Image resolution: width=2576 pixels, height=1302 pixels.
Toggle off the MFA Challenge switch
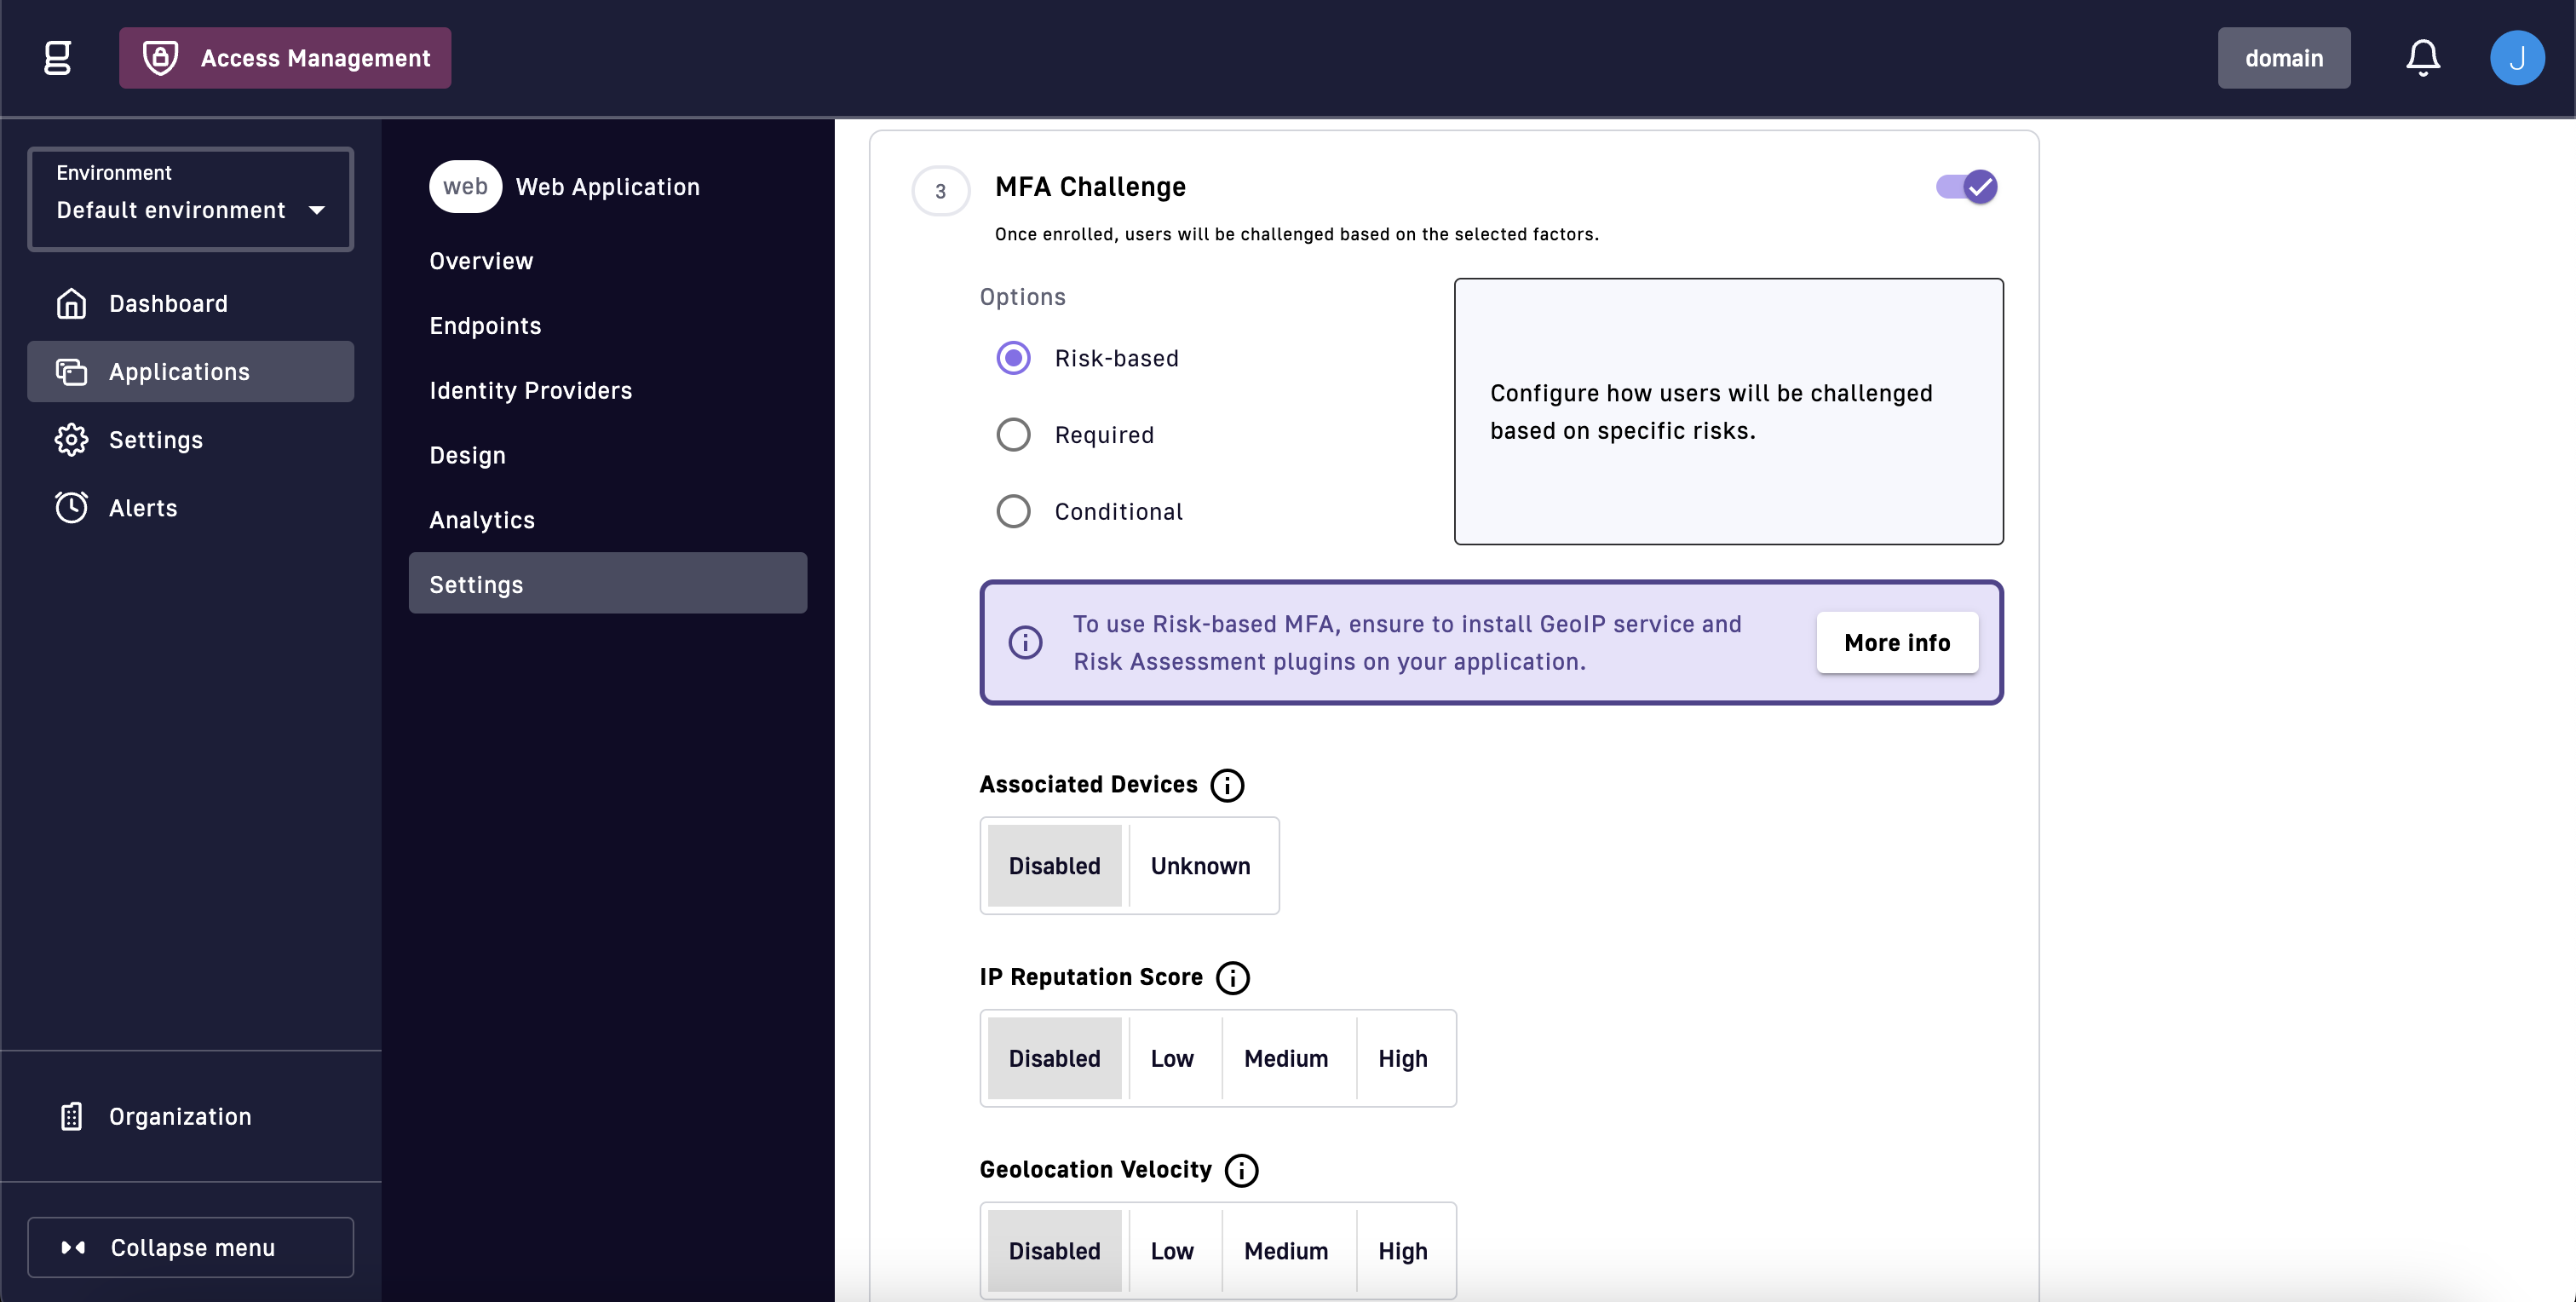click(1966, 187)
